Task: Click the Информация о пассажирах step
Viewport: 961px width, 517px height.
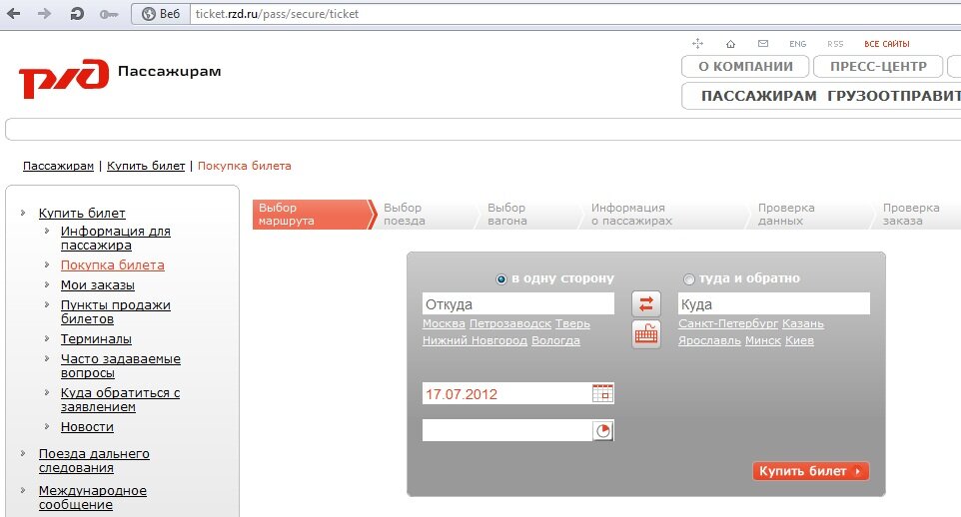Action: click(x=631, y=215)
